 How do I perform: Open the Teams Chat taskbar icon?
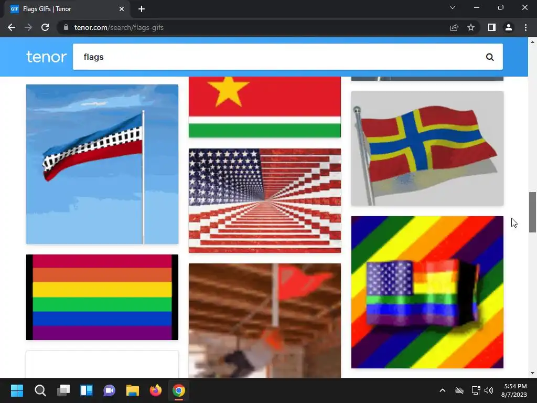pyautogui.click(x=109, y=390)
